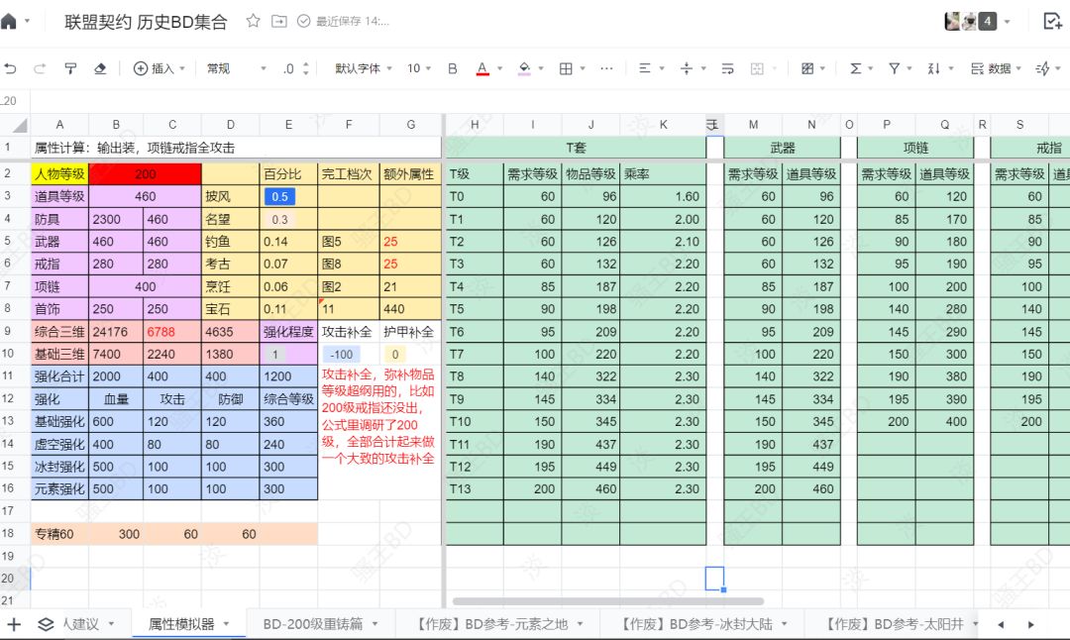
Task: Switch to the 属性模拟器 sheet tab
Action: point(181,623)
